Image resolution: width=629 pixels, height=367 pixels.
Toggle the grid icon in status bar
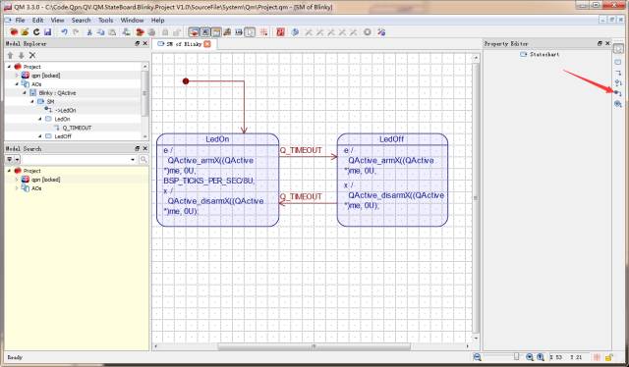click(597, 357)
